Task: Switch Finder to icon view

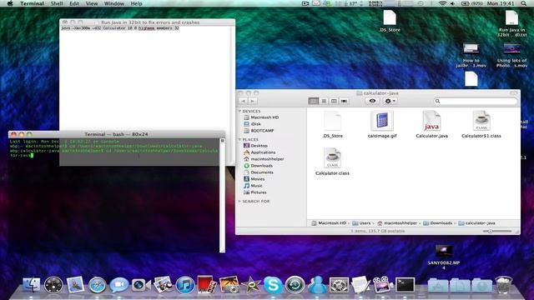Action: [314, 101]
